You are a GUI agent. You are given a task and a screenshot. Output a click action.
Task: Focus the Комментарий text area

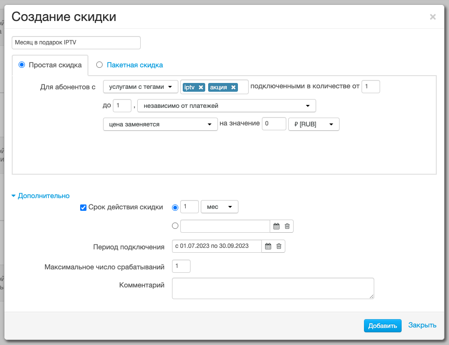pyautogui.click(x=273, y=288)
